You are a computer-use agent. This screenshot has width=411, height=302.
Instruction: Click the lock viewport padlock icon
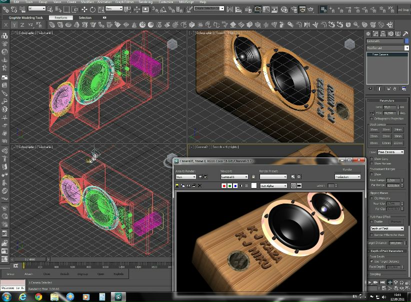pyautogui.click(x=253, y=176)
